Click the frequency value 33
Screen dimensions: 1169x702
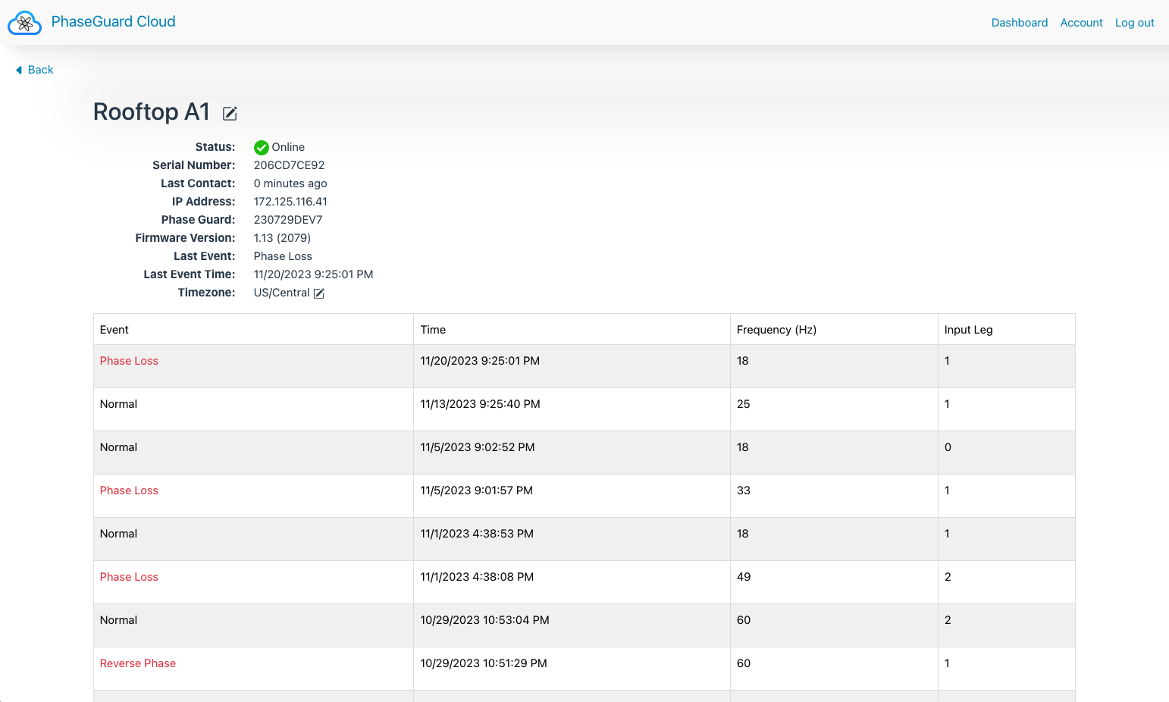743,490
